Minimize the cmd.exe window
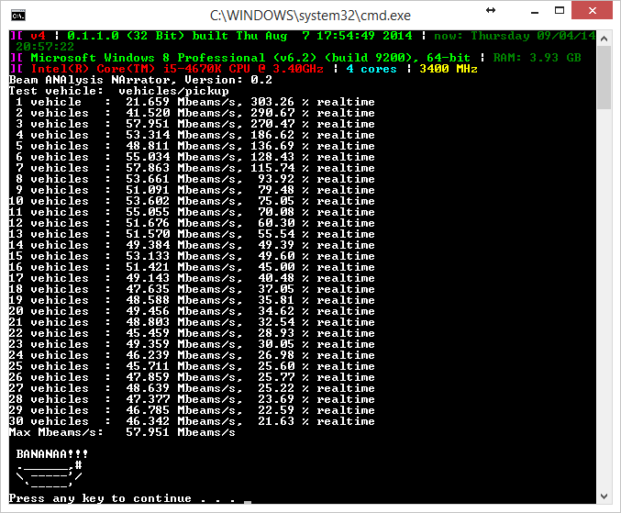The width and height of the screenshot is (621, 513). coord(535,11)
